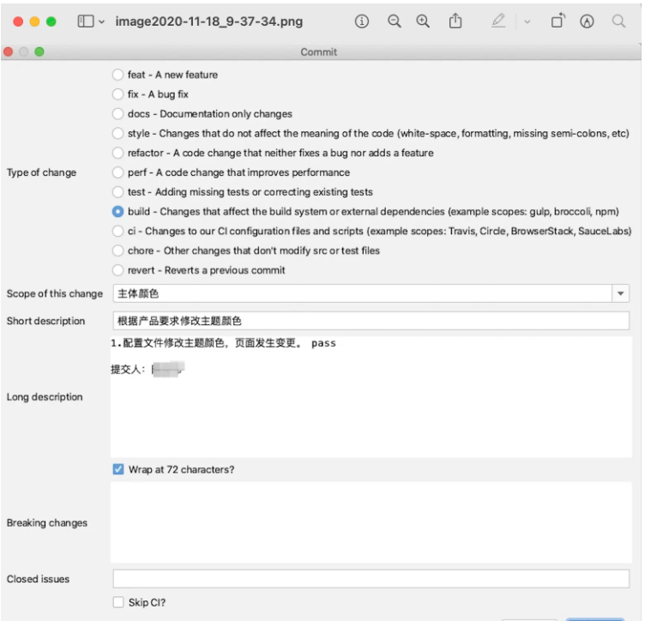The height and width of the screenshot is (621, 645).
Task: Select the test change type radio
Action: (118, 191)
